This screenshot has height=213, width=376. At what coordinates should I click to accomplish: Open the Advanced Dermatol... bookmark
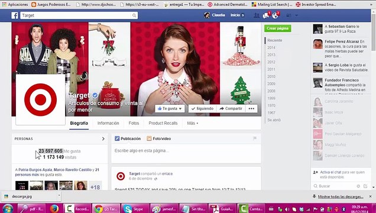click(228, 4)
